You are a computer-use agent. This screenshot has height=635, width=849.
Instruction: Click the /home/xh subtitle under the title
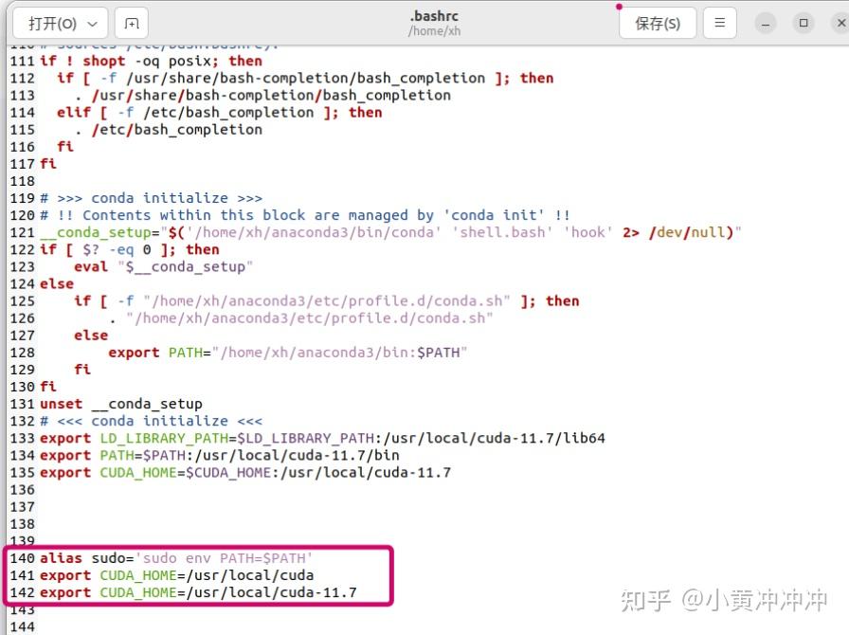point(434,30)
